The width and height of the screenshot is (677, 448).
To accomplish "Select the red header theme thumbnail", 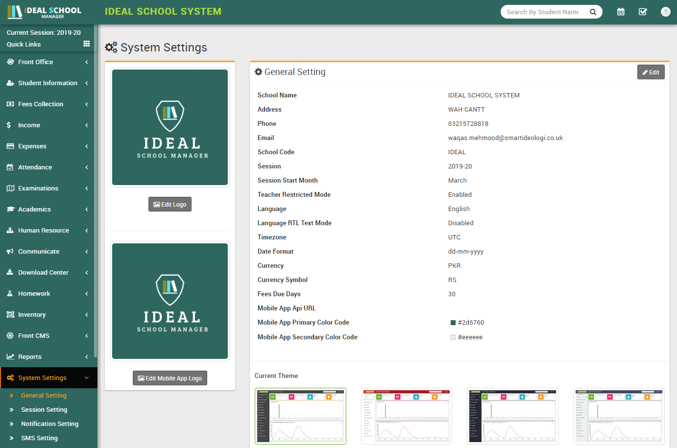I will point(407,416).
